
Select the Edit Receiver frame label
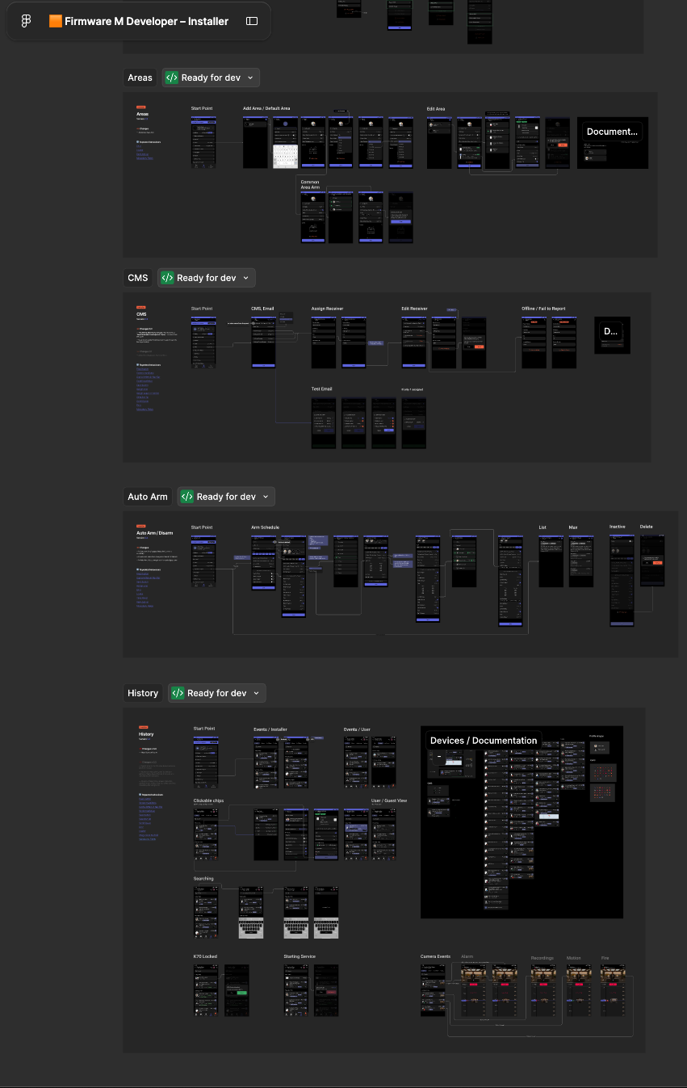coord(414,309)
